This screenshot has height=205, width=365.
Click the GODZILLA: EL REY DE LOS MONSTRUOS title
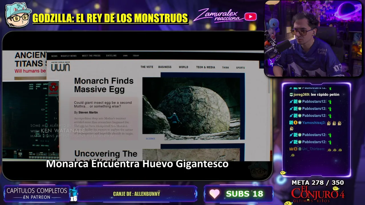coord(110,18)
